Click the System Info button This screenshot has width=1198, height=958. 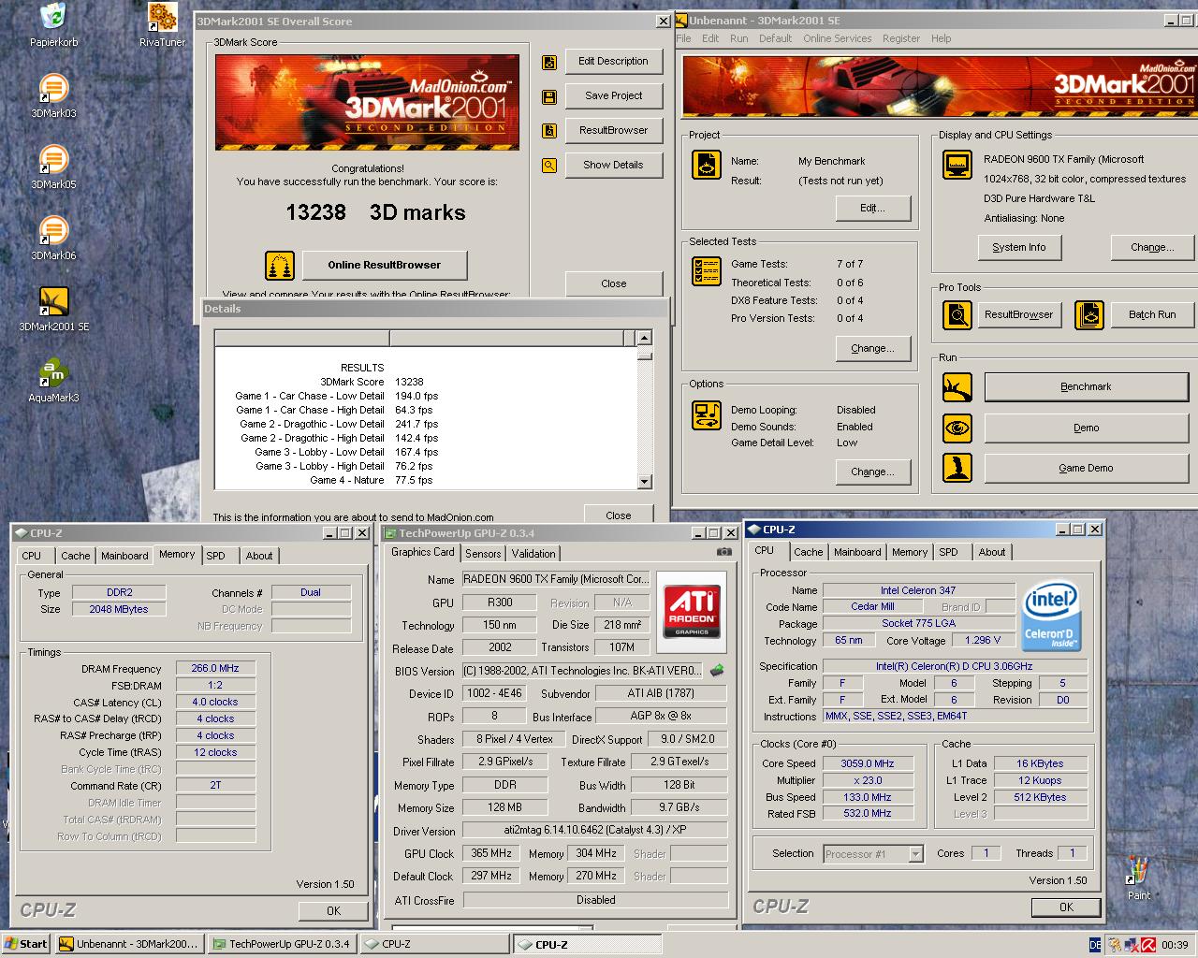click(x=1019, y=248)
